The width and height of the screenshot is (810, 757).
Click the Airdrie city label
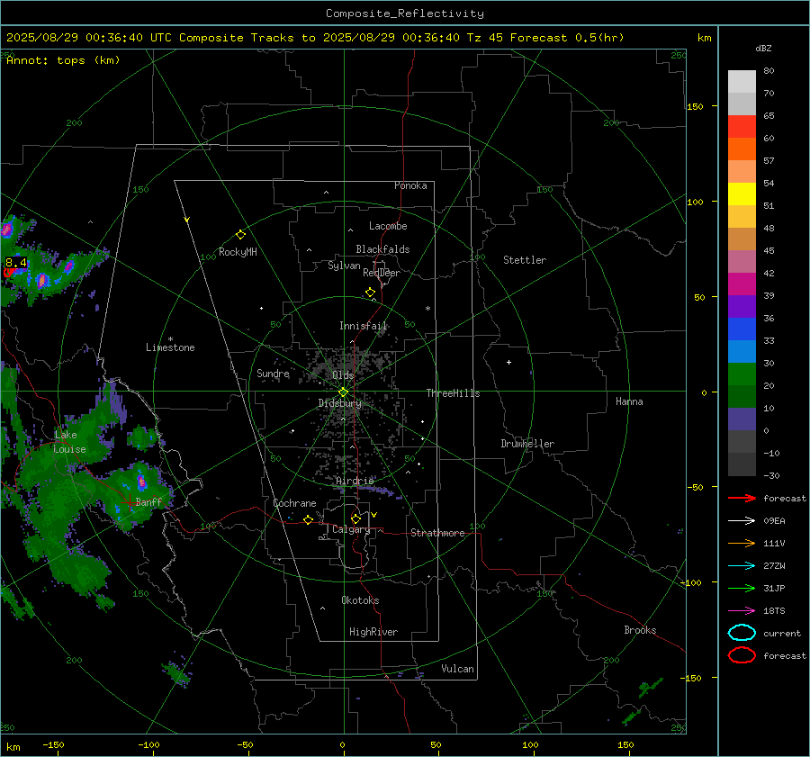355,481
